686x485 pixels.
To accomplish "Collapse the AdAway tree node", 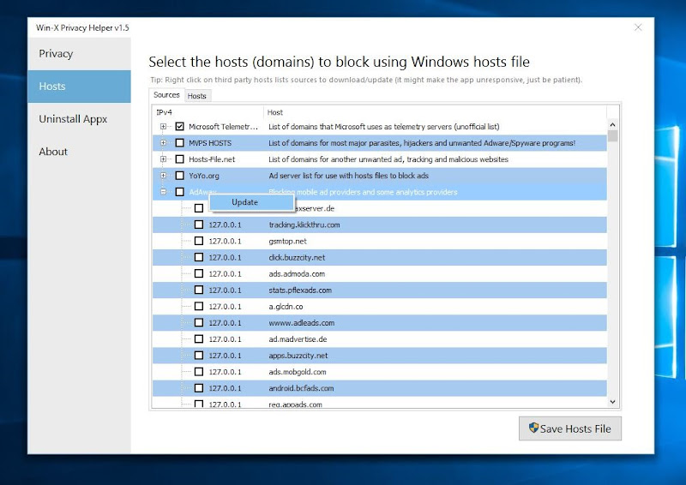I will tap(163, 192).
